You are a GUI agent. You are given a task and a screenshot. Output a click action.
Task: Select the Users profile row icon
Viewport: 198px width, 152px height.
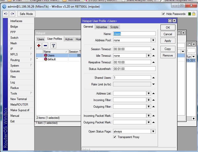click(45, 55)
